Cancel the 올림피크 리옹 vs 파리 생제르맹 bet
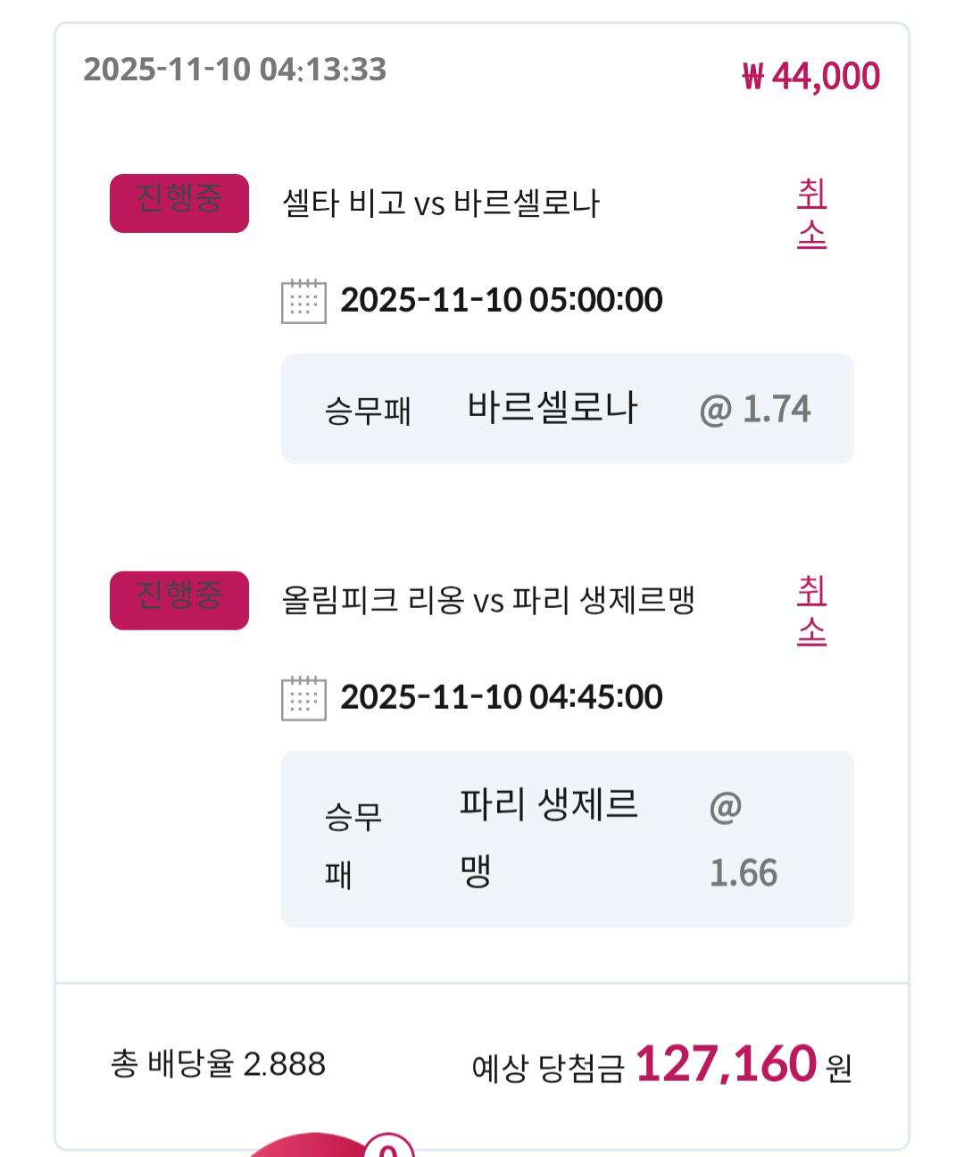Screen dimensions: 964x1157 (x=811, y=611)
